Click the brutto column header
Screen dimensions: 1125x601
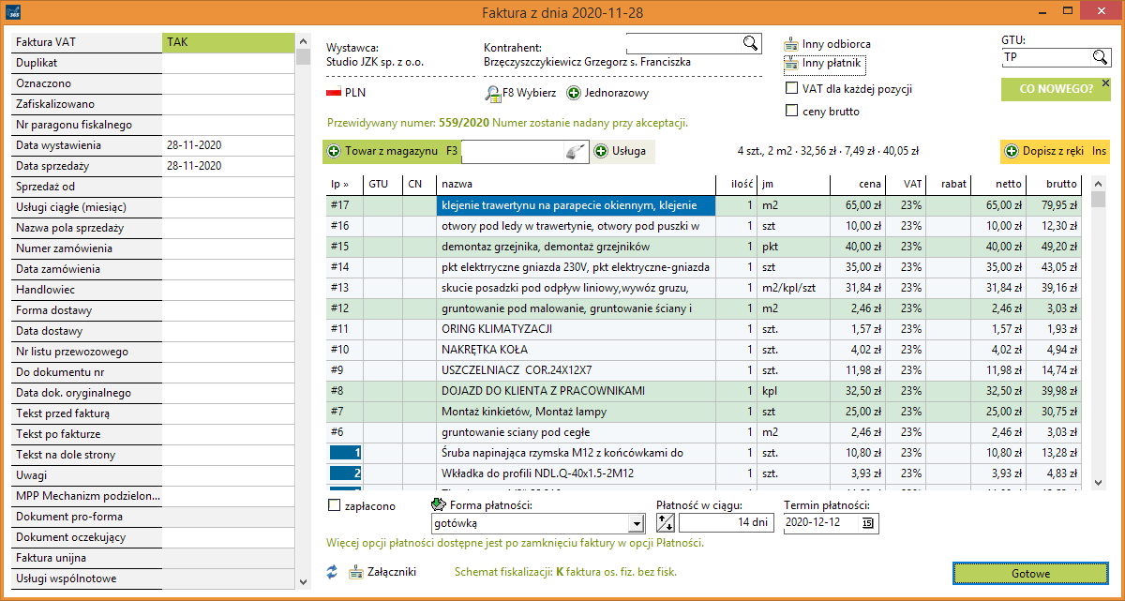click(x=1052, y=184)
